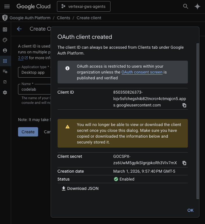The image size is (205, 224).
Task: Open the hamburger navigation menu
Action: click(x=7, y=6)
